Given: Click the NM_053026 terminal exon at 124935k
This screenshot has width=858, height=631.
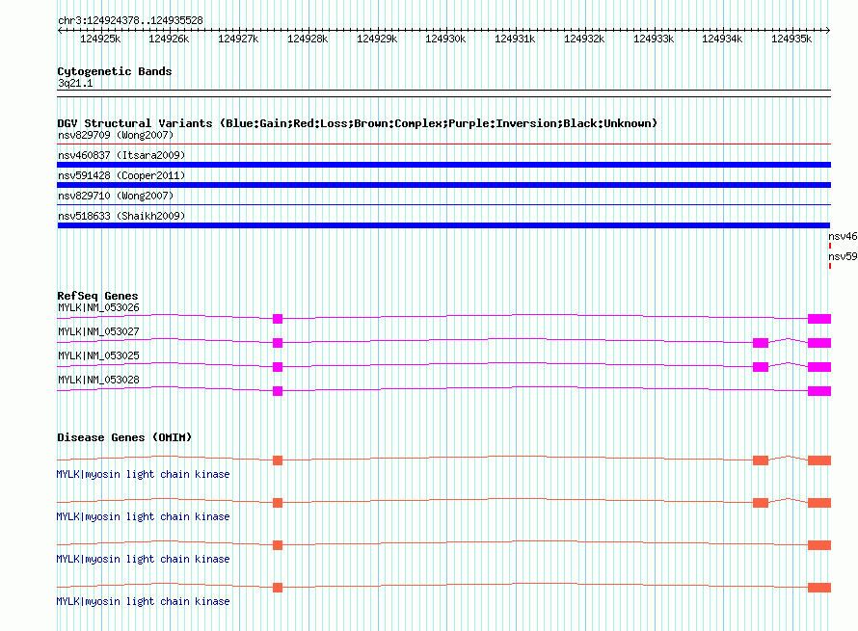Looking at the screenshot, I should (x=819, y=319).
